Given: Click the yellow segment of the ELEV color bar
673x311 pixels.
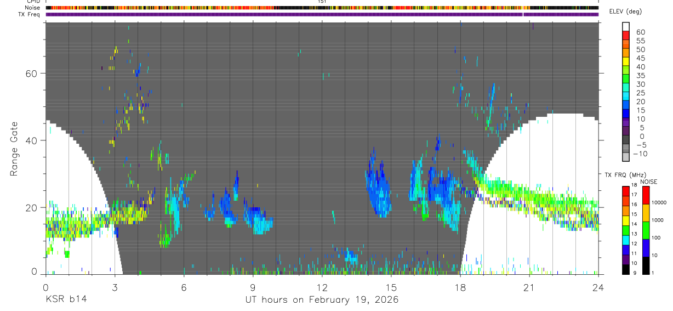Looking at the screenshot, I should (x=626, y=62).
